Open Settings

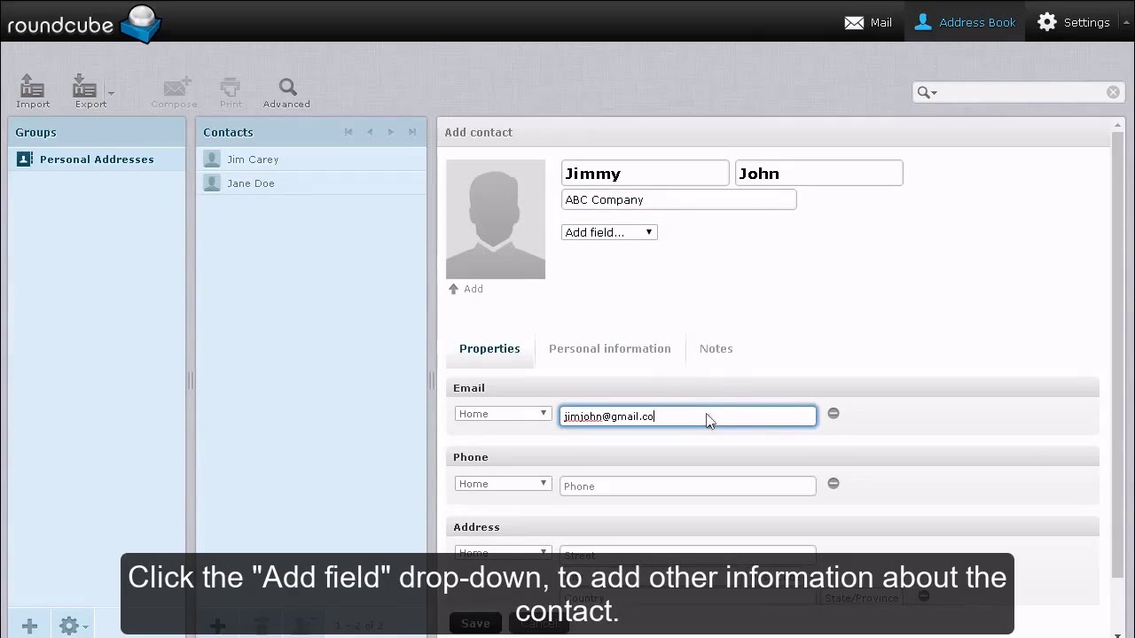click(x=1074, y=22)
